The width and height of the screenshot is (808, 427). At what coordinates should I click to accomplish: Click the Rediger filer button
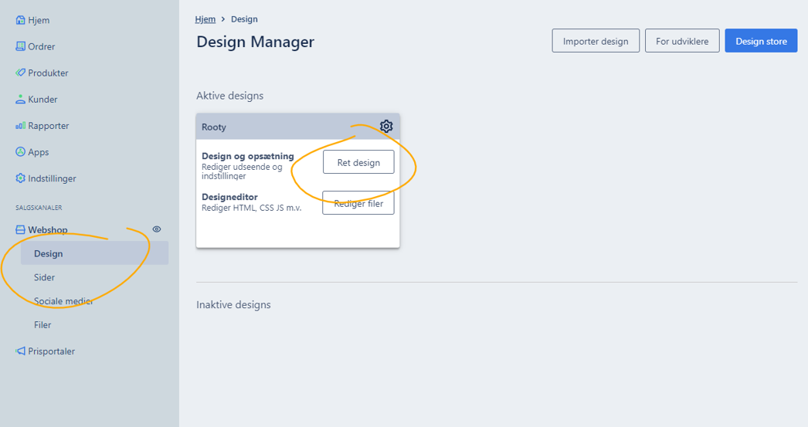(358, 203)
